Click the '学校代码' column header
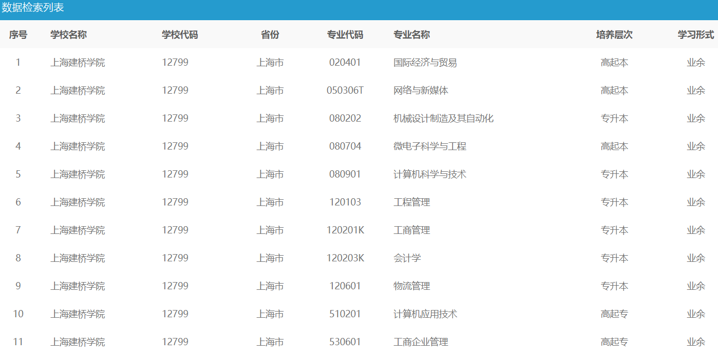This screenshot has width=718, height=354. (x=180, y=35)
